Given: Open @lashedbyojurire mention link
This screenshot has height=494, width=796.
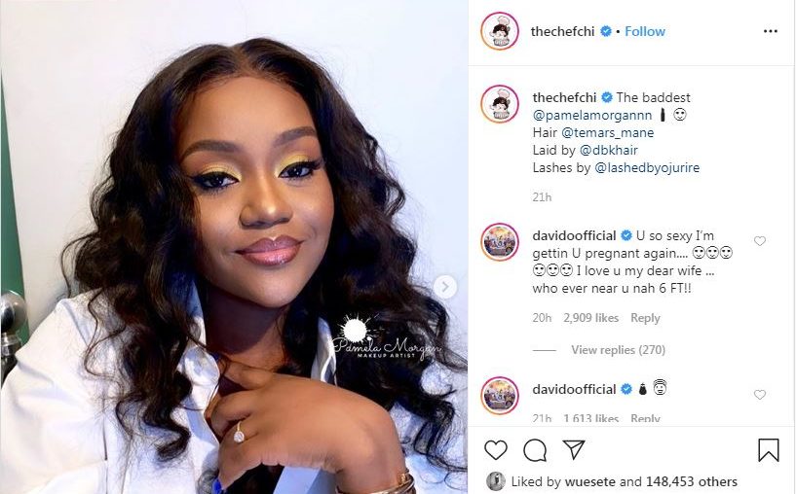Looking at the screenshot, I should (x=647, y=167).
